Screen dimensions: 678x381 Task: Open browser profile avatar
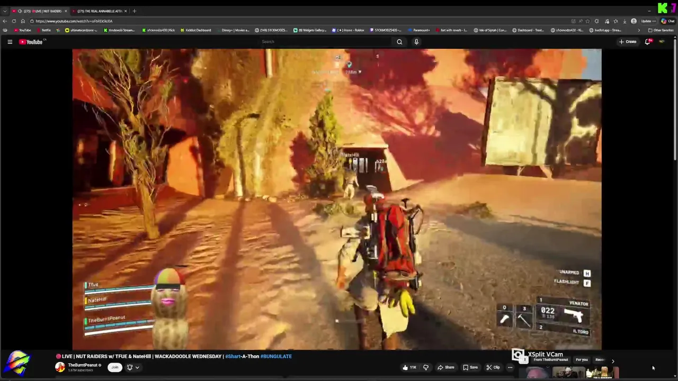[634, 21]
